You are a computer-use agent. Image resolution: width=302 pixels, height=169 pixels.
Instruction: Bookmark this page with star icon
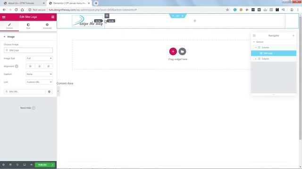point(227,10)
